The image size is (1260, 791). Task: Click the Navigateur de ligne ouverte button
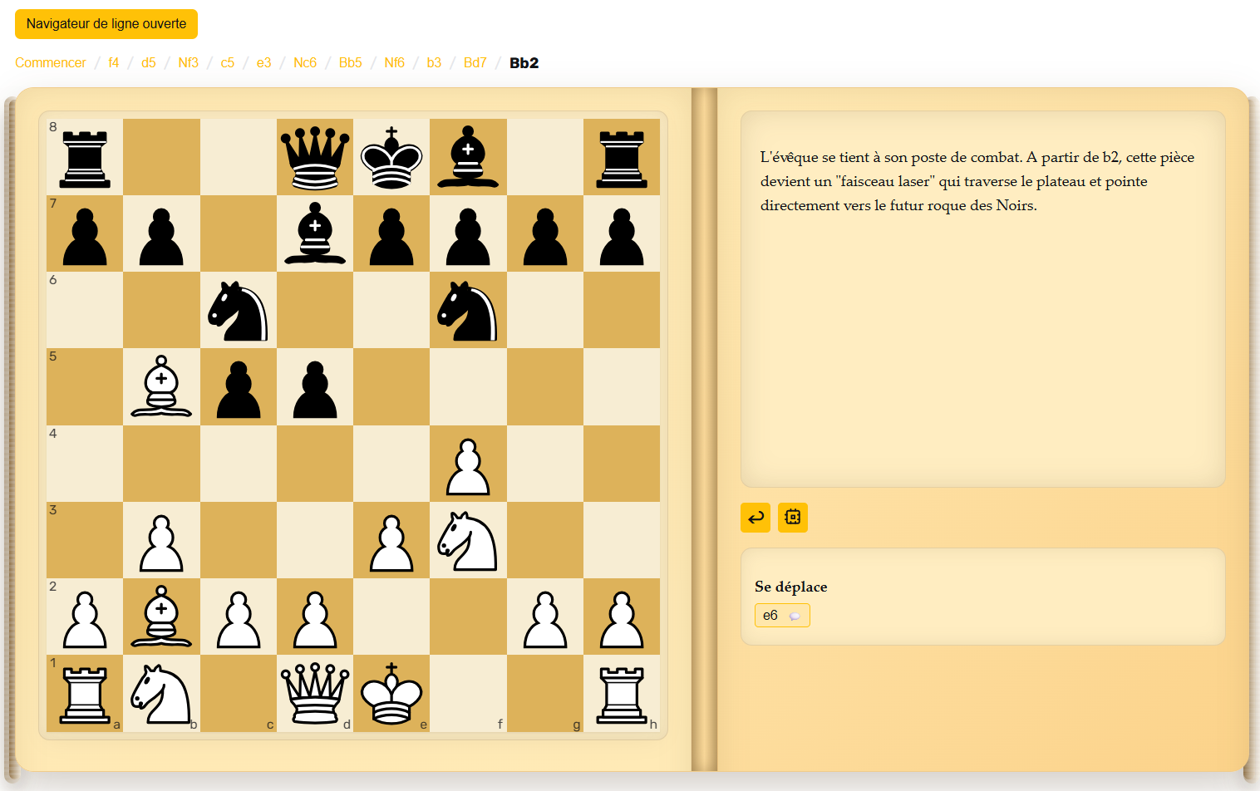(x=106, y=24)
